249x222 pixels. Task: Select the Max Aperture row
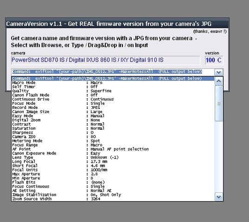click(113, 174)
